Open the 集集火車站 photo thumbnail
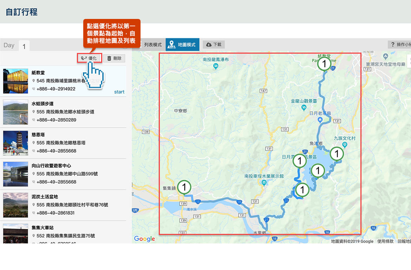 pos(15,234)
